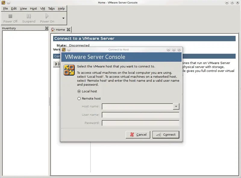Switch to the Home tab
The height and width of the screenshot is (178, 241).
[58, 30]
